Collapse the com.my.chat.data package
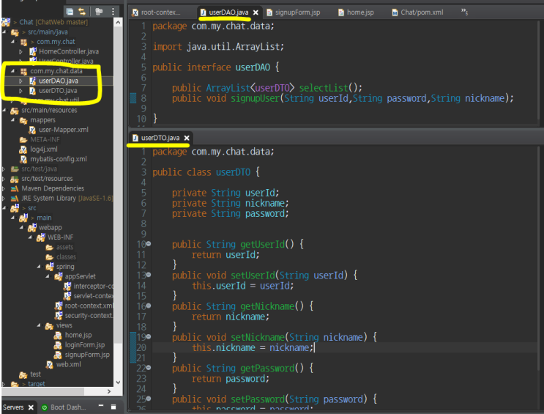The image size is (544, 414). 12,71
